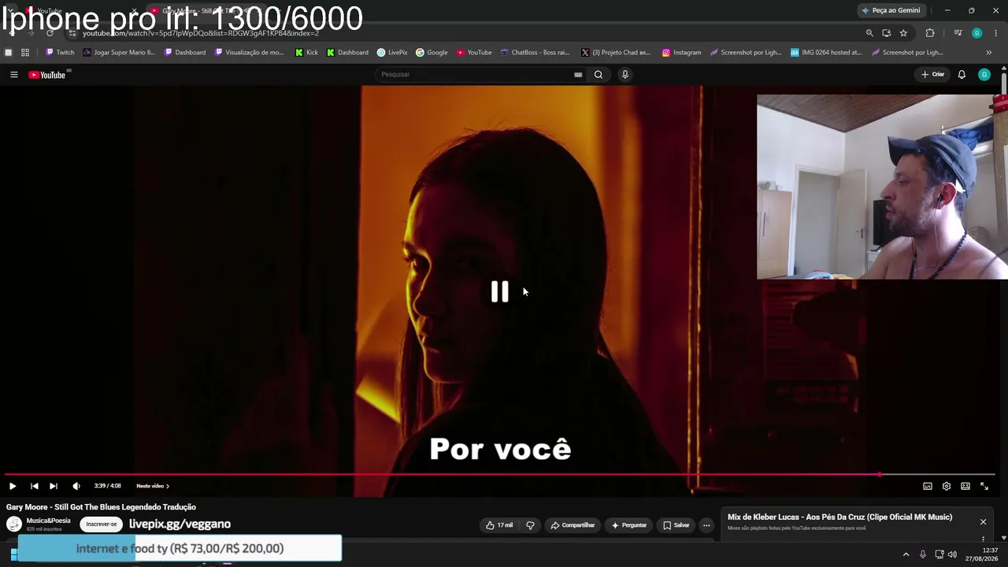
Task: Open more actions ellipsis under the video
Action: click(706, 525)
